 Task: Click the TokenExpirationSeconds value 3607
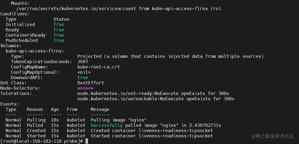click(x=83, y=62)
